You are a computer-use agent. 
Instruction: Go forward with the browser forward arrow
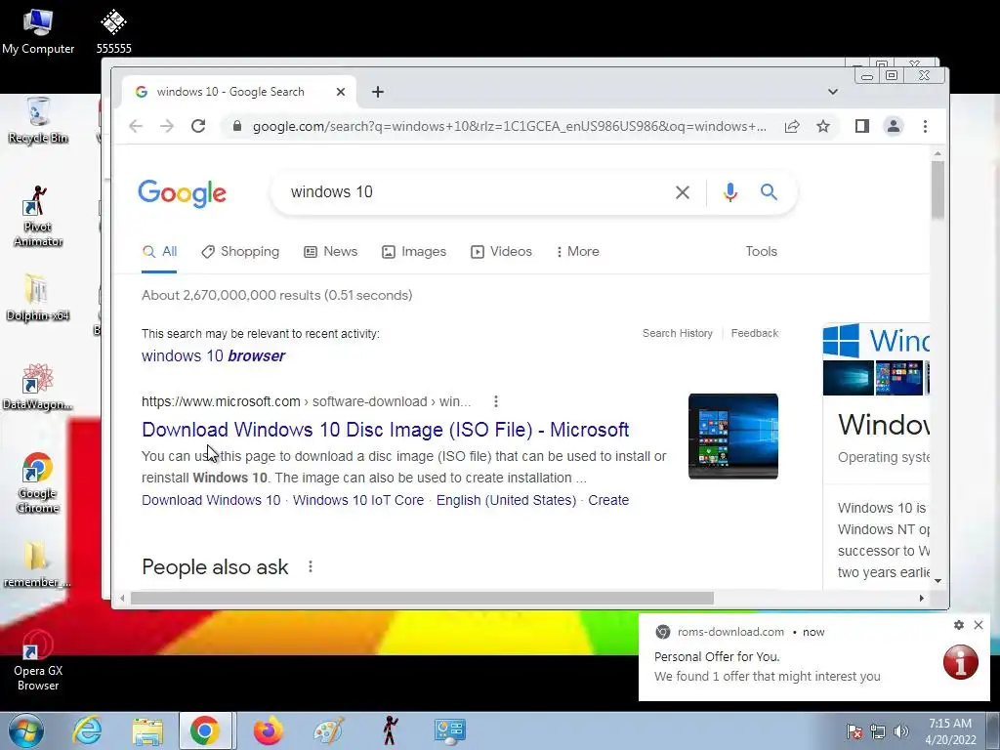(167, 126)
